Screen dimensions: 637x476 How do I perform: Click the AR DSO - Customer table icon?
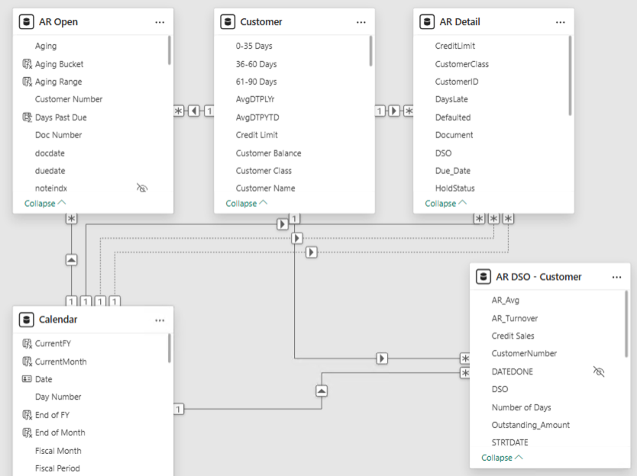pos(483,277)
